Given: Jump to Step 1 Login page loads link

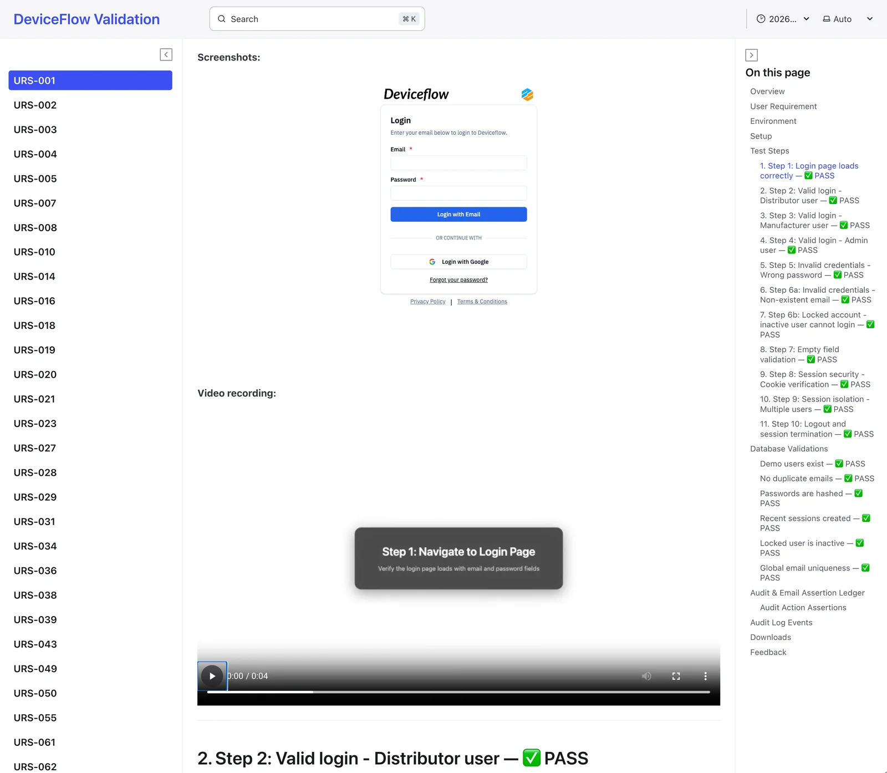Looking at the screenshot, I should click(x=809, y=171).
